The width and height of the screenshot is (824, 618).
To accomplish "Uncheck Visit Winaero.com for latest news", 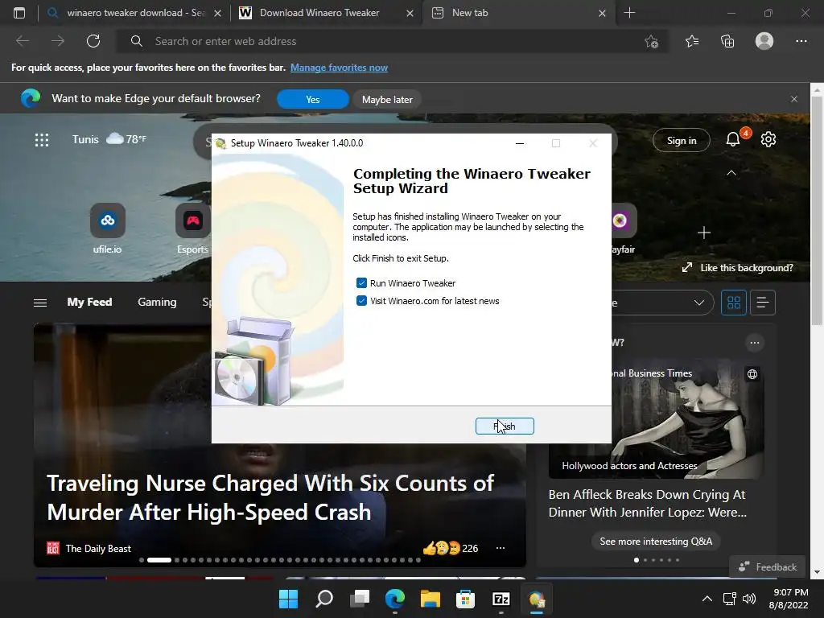I will pos(361,301).
